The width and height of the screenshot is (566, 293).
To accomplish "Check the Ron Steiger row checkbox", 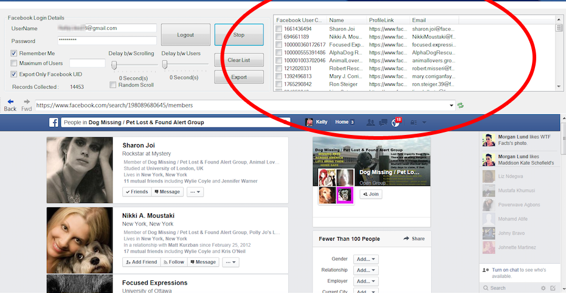I will coord(278,84).
